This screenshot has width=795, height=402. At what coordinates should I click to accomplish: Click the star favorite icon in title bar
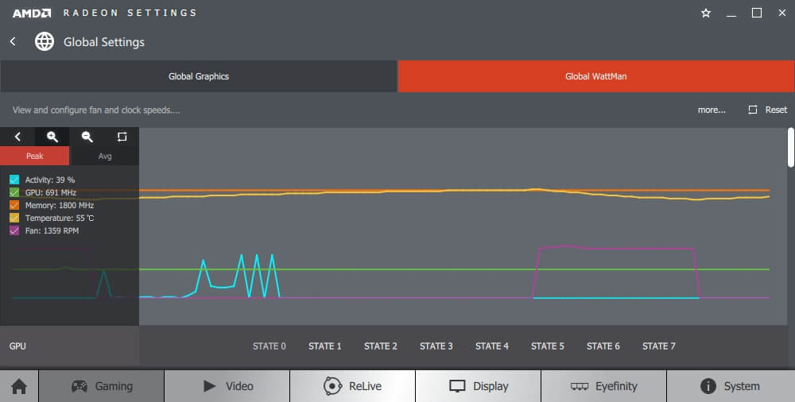point(706,13)
